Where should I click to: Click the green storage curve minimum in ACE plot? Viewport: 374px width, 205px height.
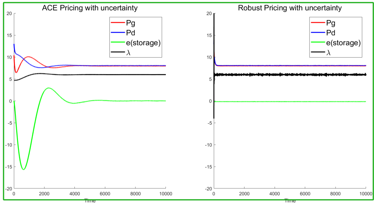tap(24, 169)
